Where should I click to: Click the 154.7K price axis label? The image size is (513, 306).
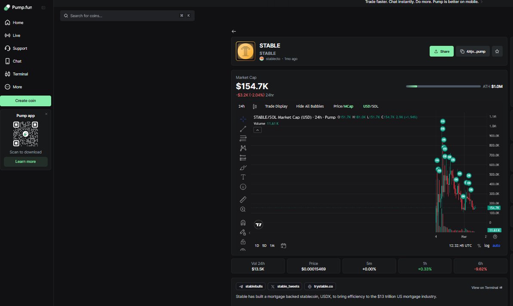pyautogui.click(x=494, y=208)
